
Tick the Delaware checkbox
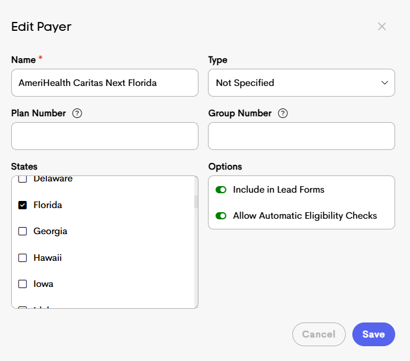click(23, 179)
